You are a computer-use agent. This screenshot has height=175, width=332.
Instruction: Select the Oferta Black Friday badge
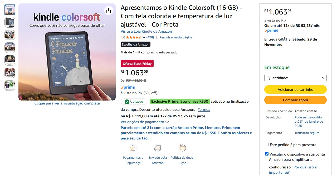(x=137, y=63)
